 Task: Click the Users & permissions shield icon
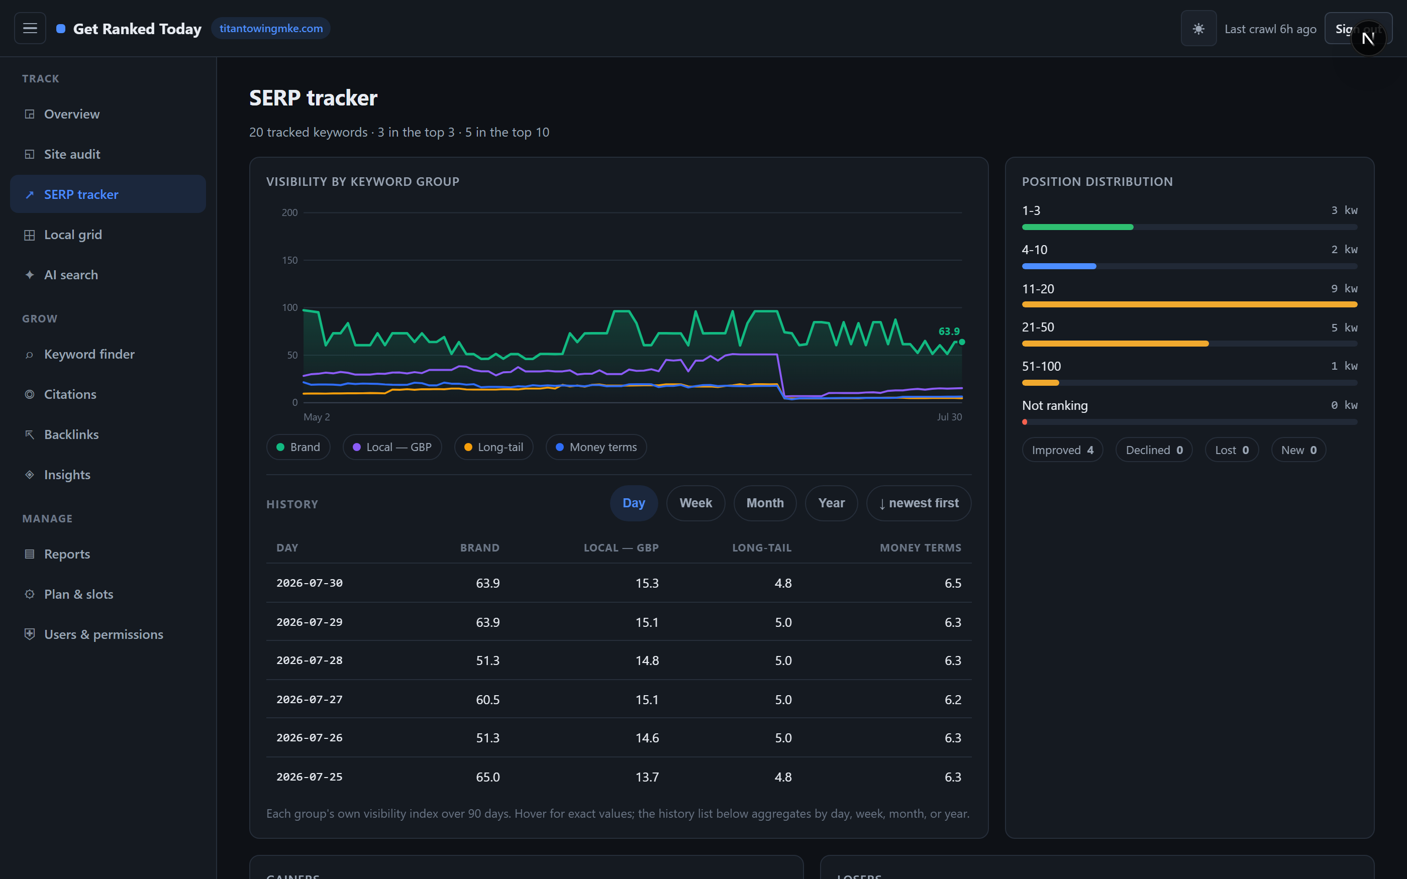tap(30, 634)
